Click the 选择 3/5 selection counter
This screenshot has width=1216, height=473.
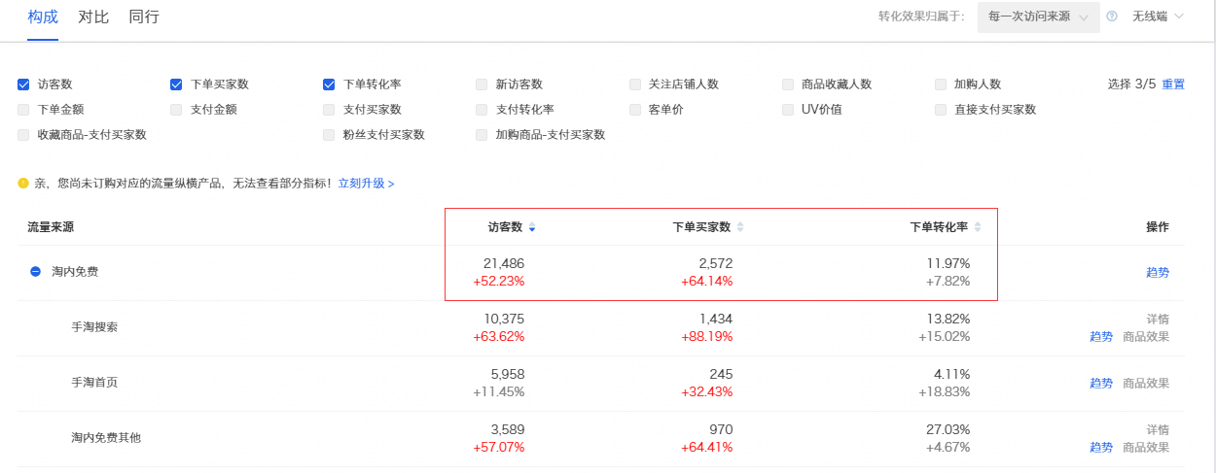point(1131,84)
